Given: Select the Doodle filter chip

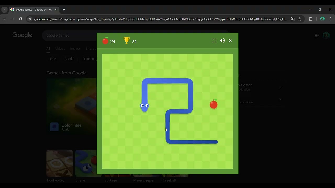Looking at the screenshot, I should [x=69, y=59].
